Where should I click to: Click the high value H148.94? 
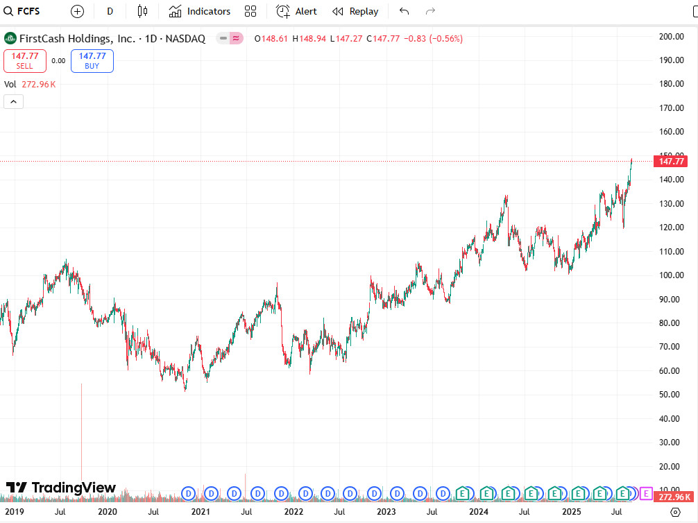click(x=309, y=39)
